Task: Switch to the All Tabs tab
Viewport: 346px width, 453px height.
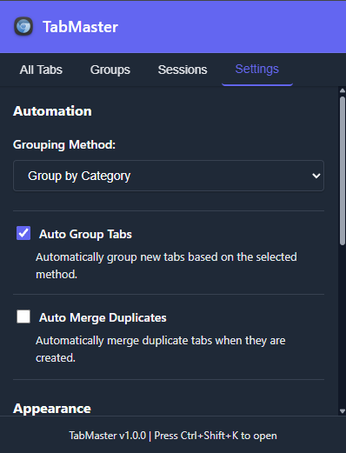Action: pyautogui.click(x=41, y=70)
